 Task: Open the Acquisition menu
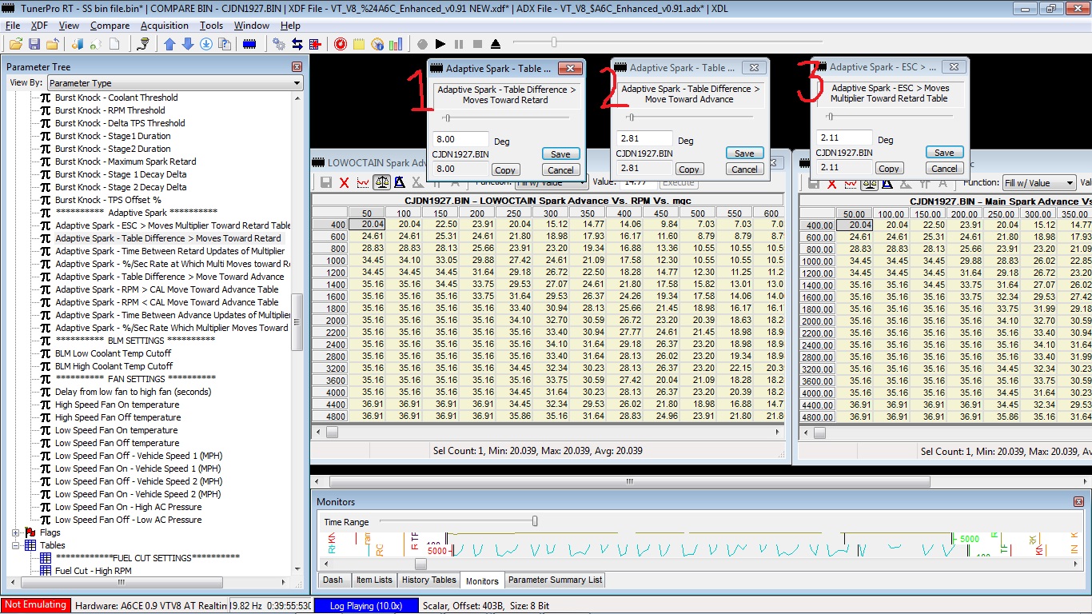click(165, 26)
